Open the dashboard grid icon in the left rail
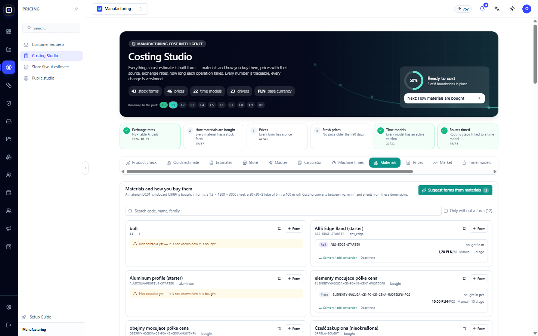This screenshot has height=336, width=538. [x=9, y=32]
